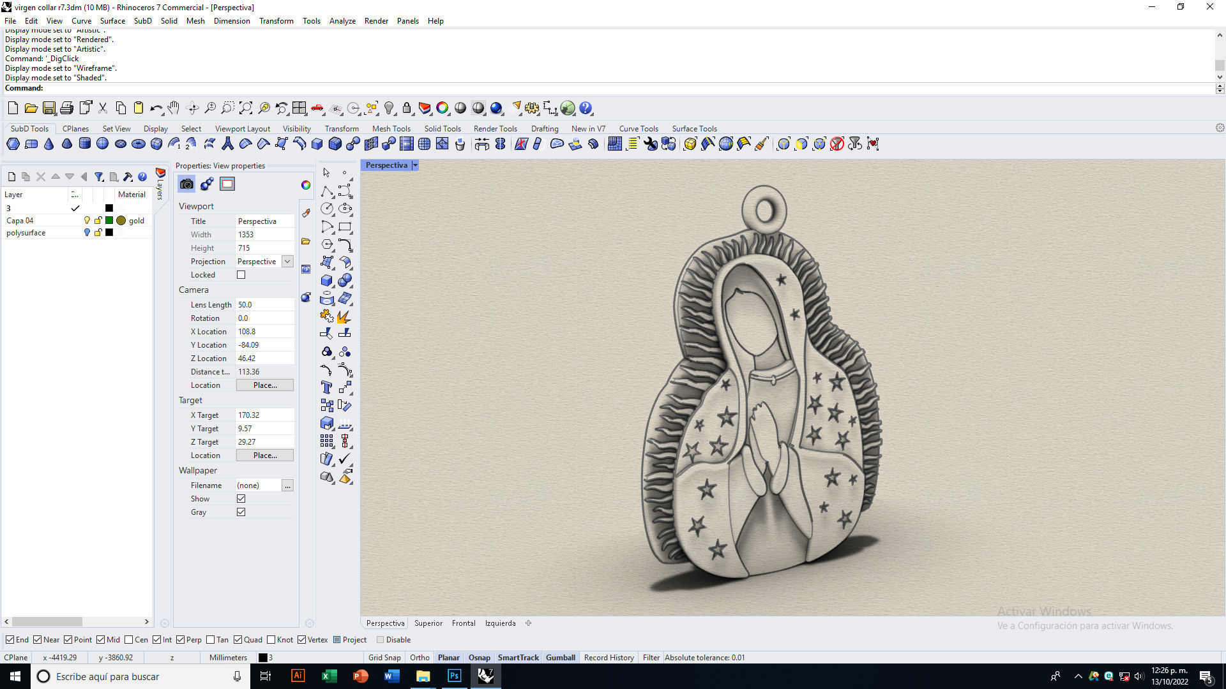1226x689 pixels.
Task: Click the SubD cone icon
Action: point(49,144)
